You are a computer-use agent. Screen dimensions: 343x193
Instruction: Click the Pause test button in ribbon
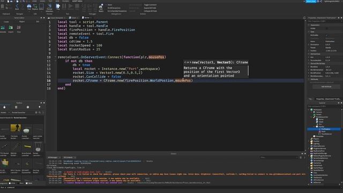(x=64, y=6)
